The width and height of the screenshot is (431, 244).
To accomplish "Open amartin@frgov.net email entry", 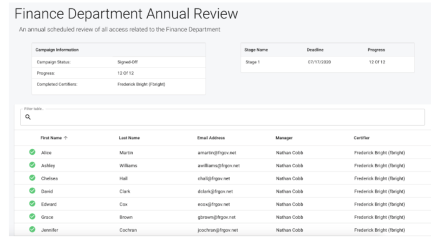I will point(217,153).
